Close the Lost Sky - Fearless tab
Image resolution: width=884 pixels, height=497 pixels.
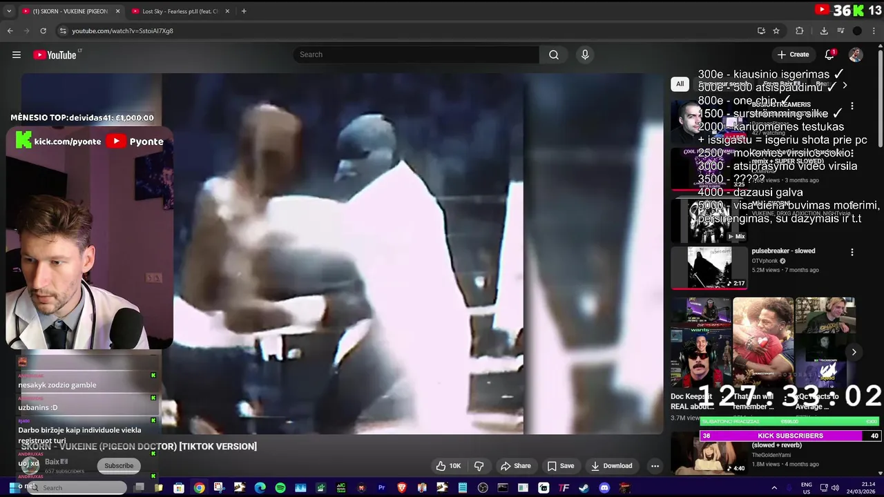click(x=227, y=11)
